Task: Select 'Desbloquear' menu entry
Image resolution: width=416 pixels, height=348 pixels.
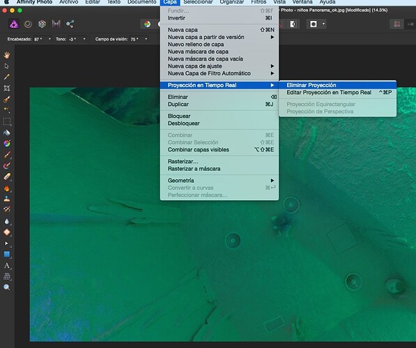Action: click(x=219, y=123)
